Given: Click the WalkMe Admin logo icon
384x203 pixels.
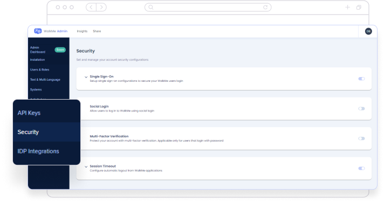Looking at the screenshot, I should tap(38, 31).
